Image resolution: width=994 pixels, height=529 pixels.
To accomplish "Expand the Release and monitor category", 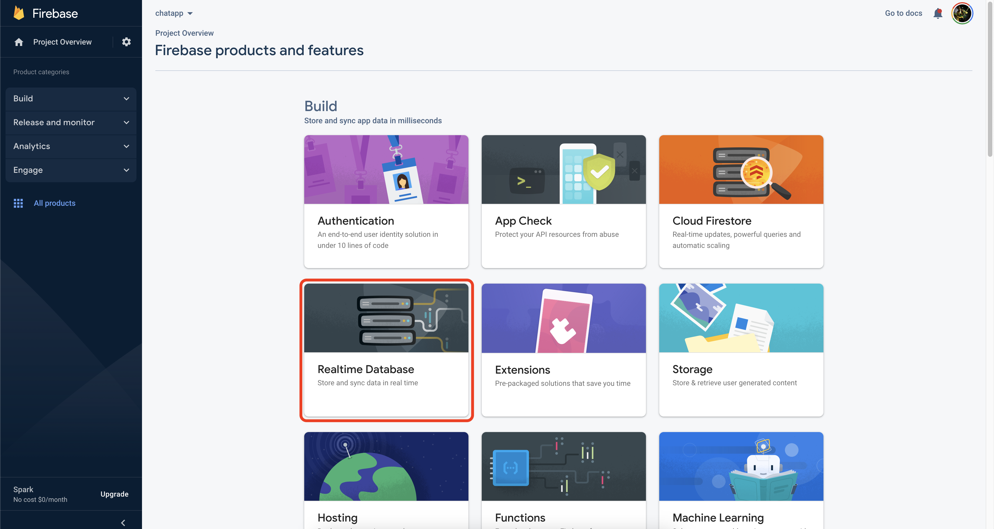I will pos(71,122).
